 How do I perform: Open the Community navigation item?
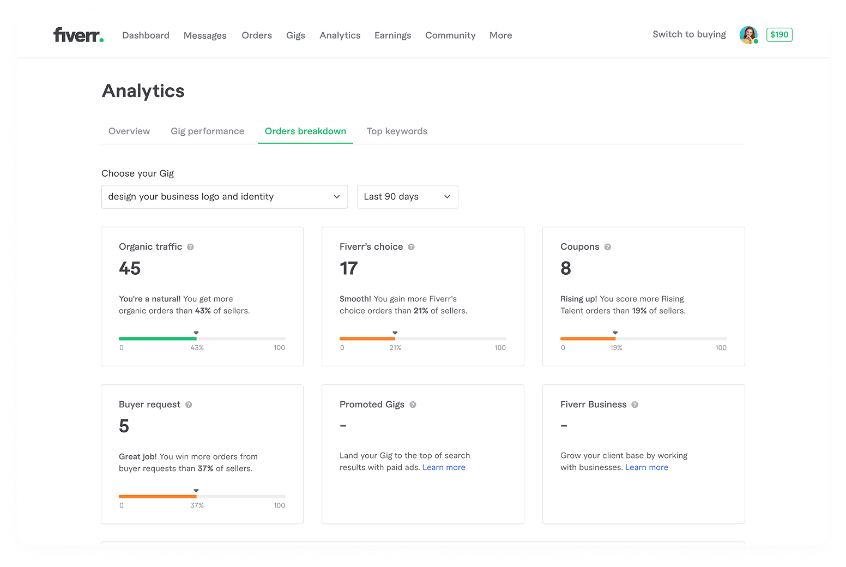click(450, 35)
